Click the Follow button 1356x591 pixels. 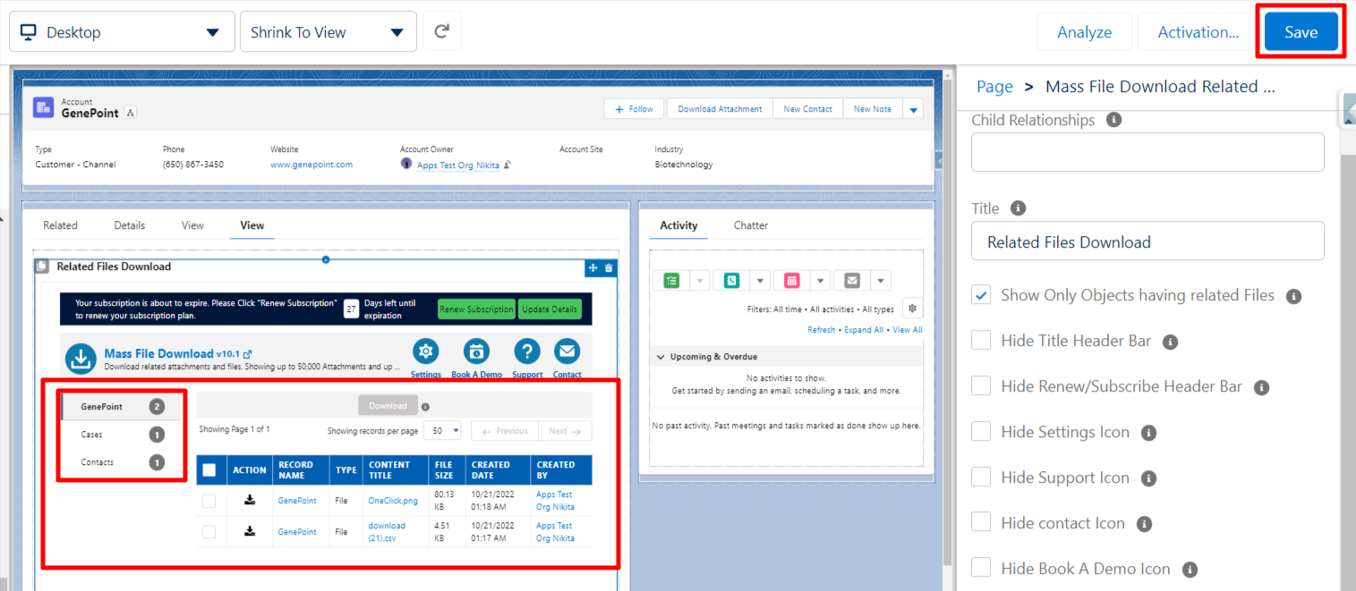point(635,109)
